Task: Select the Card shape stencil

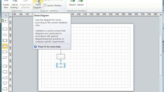Action: pyautogui.click(x=5, y=89)
